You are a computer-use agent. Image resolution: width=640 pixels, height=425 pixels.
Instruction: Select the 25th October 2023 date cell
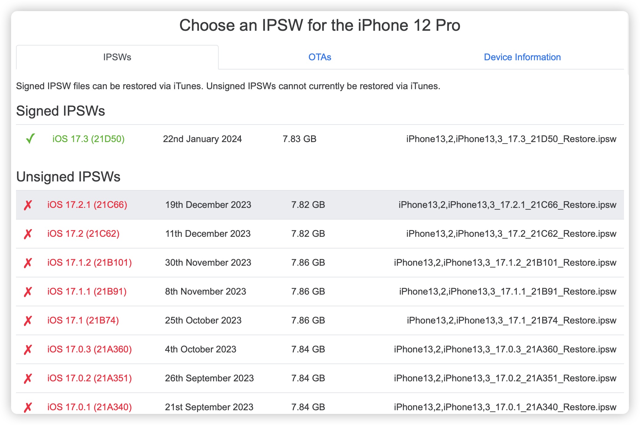pyautogui.click(x=203, y=320)
